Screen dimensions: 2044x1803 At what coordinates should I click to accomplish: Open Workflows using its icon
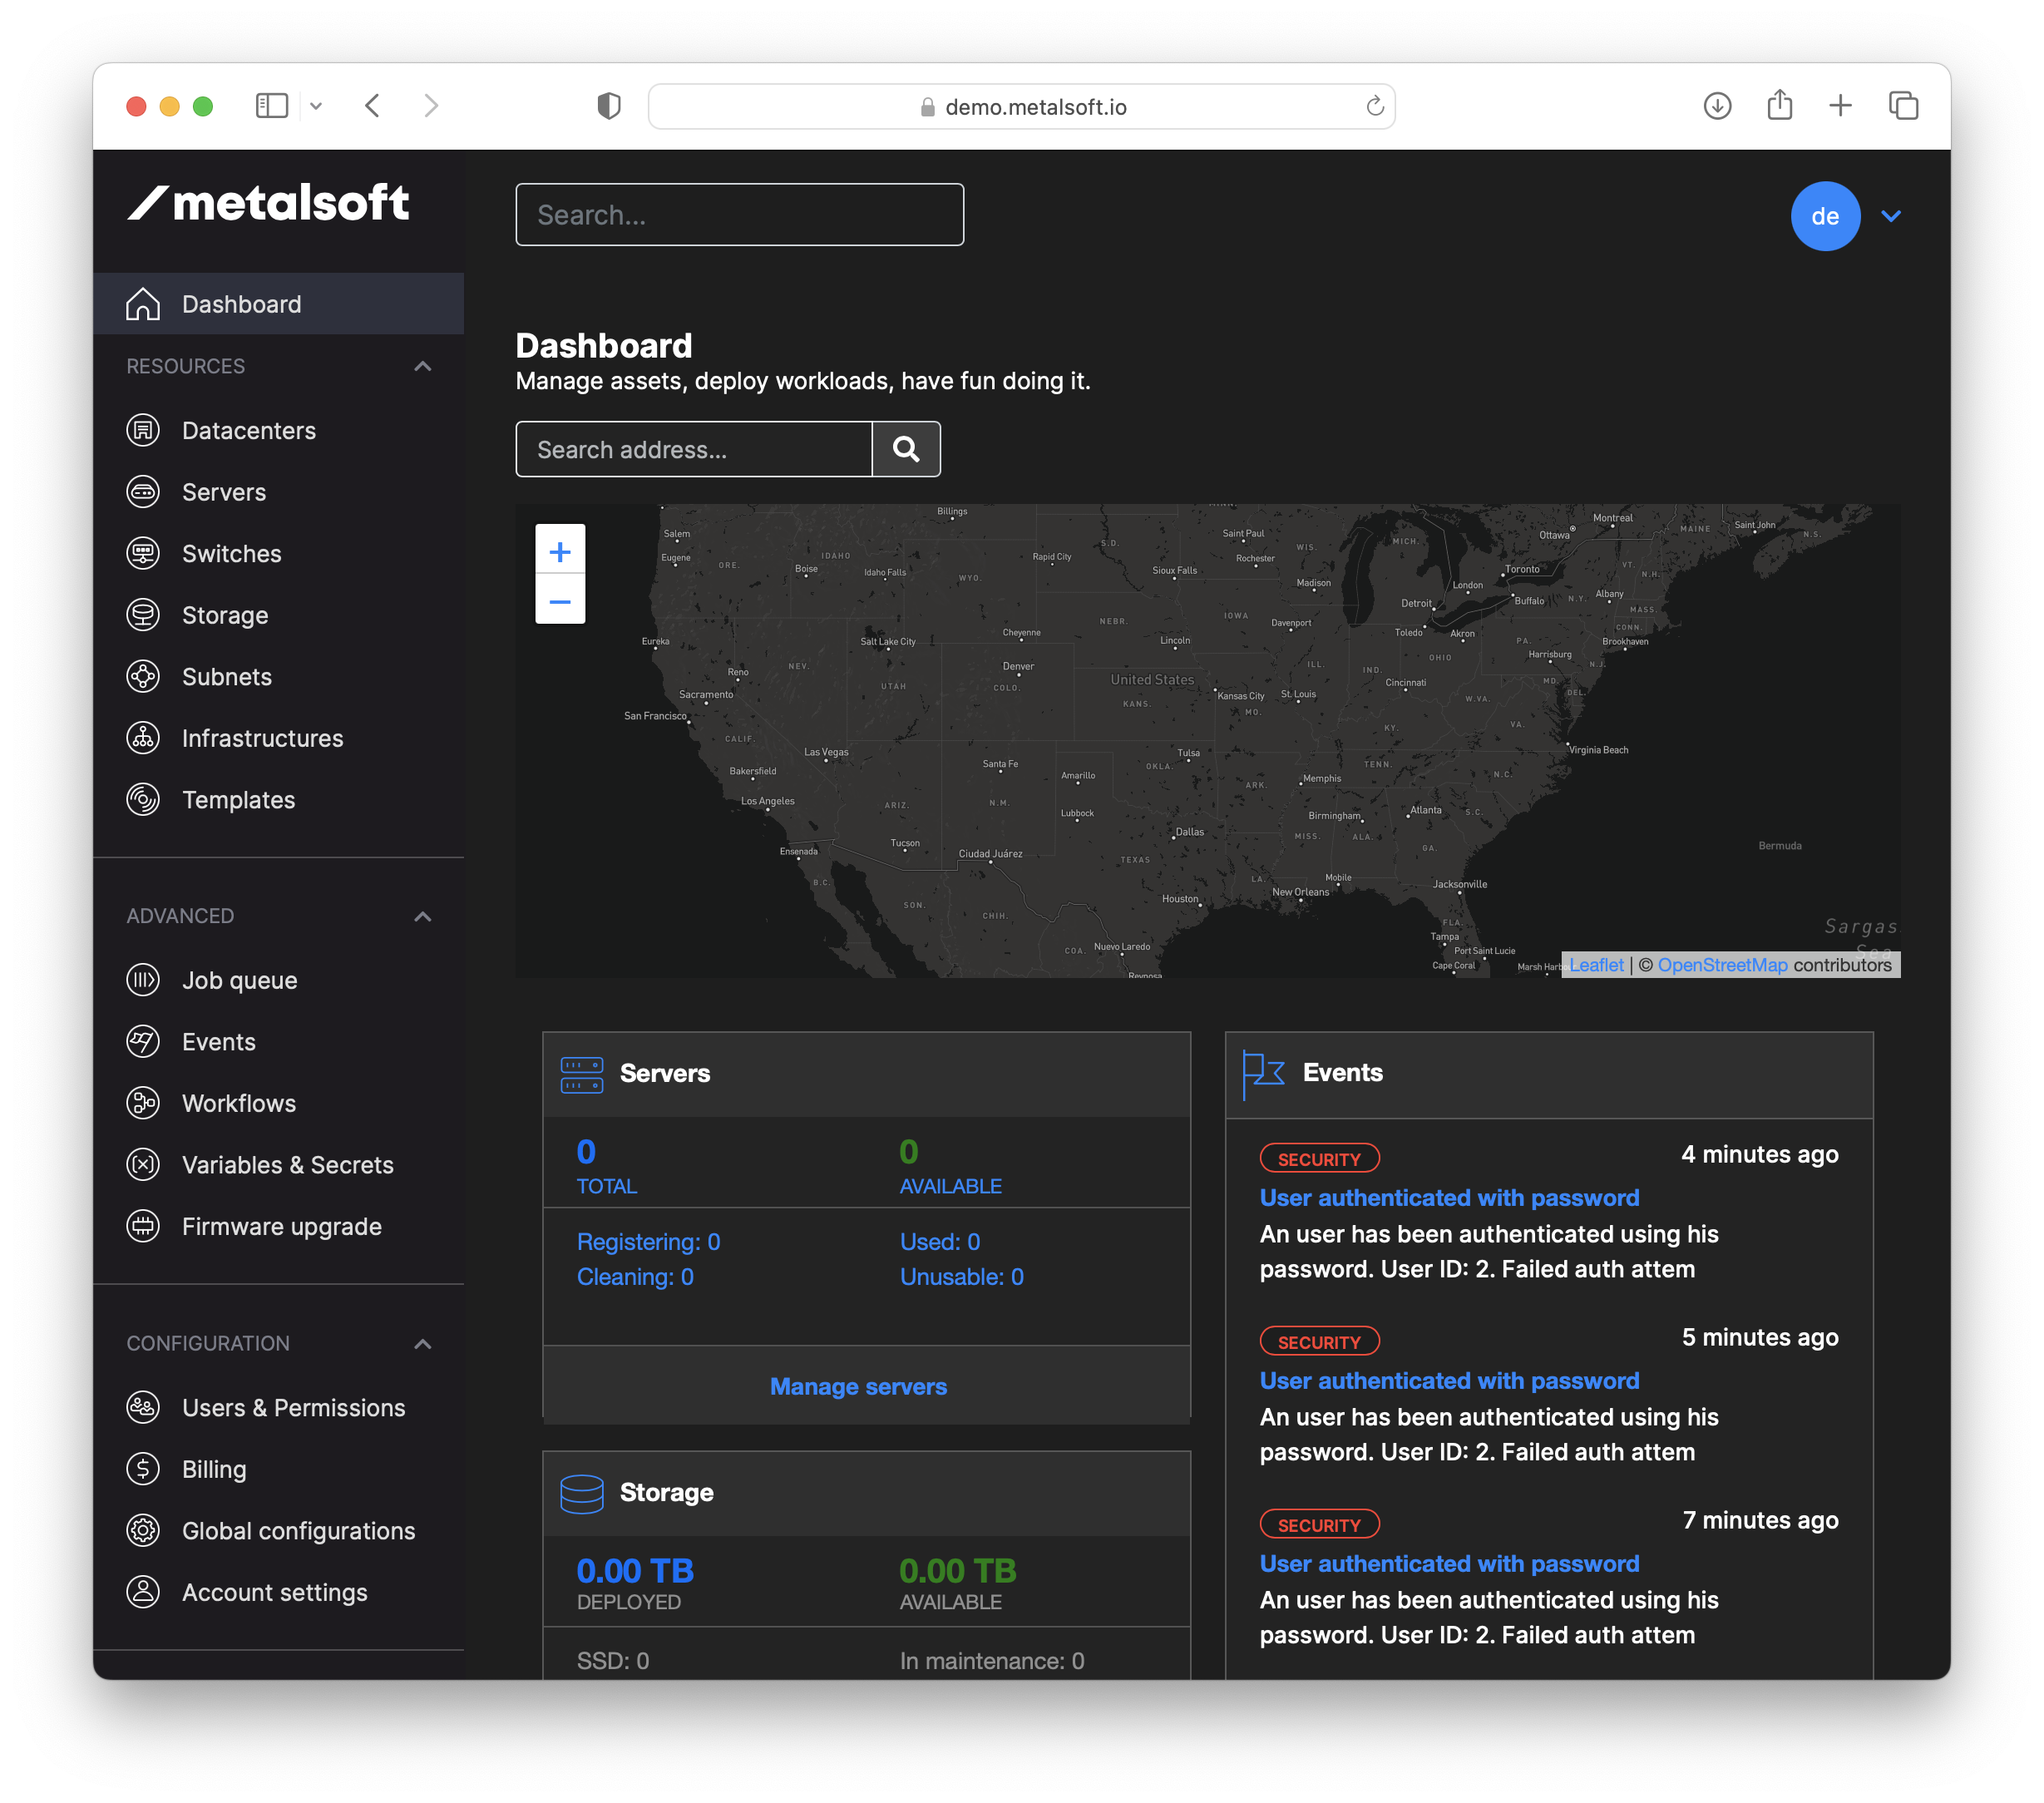click(x=143, y=1103)
